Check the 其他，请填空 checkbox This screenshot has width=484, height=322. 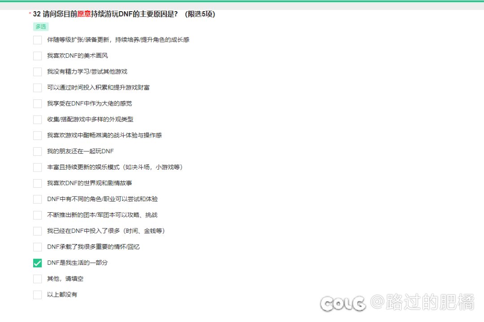37,279
